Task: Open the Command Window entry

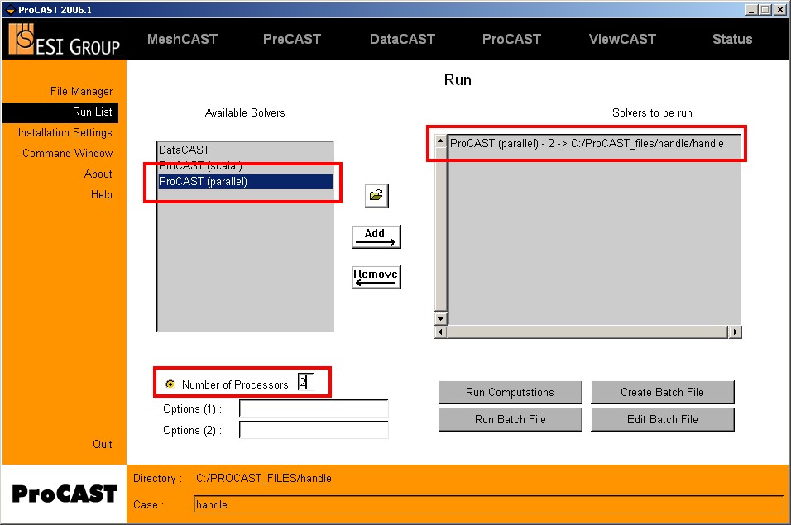Action: click(68, 153)
